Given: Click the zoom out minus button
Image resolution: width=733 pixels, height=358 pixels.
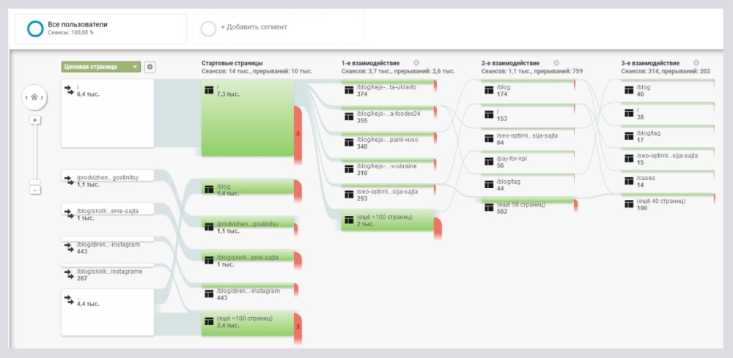Looking at the screenshot, I should click(34, 190).
